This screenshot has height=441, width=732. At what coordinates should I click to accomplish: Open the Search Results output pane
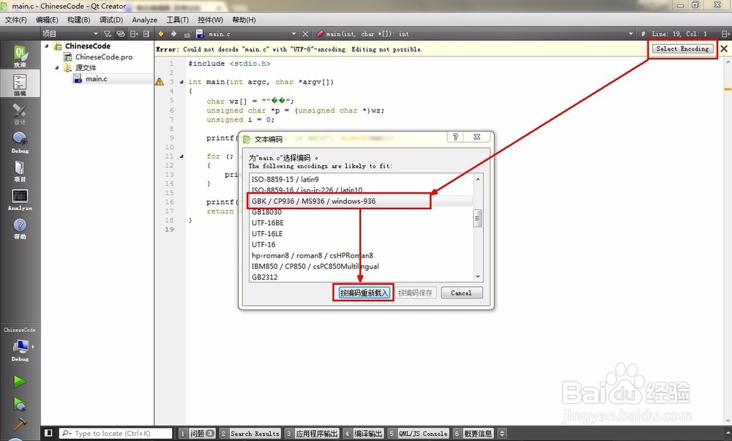[x=250, y=434]
